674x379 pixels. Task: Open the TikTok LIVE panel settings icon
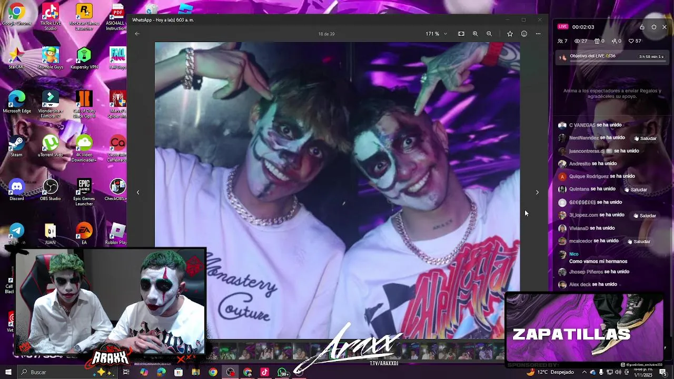coord(654,27)
